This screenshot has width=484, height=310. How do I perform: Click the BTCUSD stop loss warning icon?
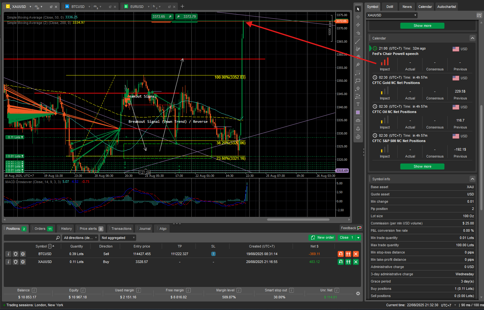coord(213,254)
